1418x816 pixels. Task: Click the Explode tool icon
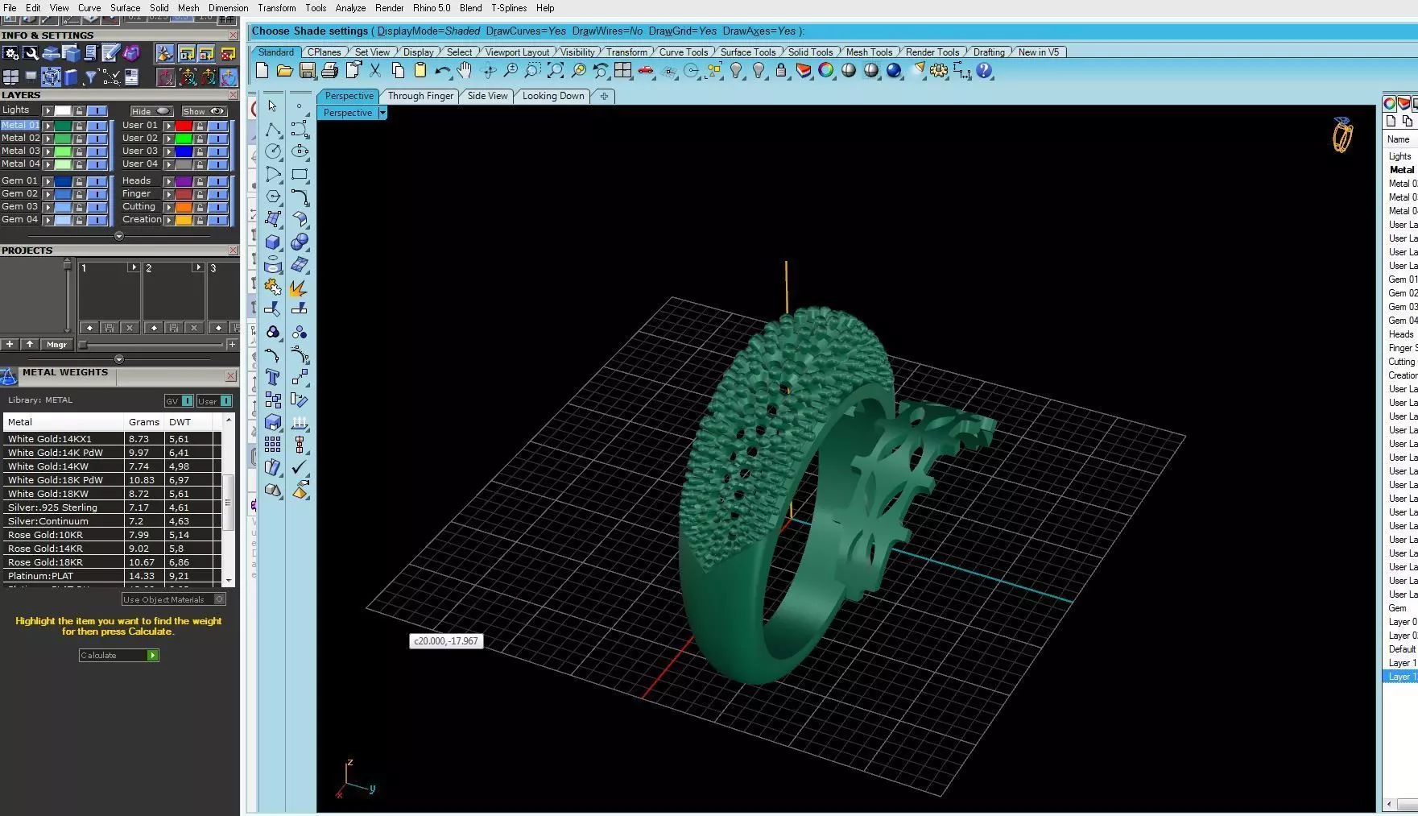[299, 287]
